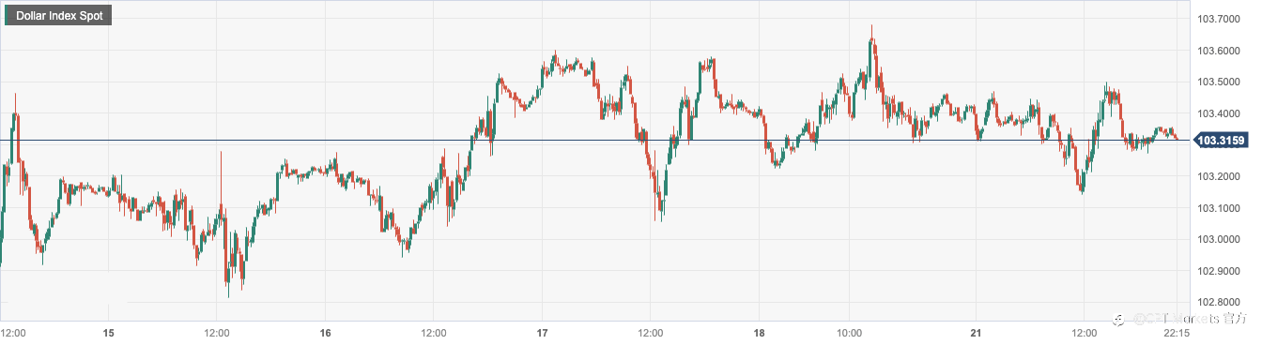The height and width of the screenshot is (345, 1262).
Task: Click the 102.8000 price axis label
Action: [x=1222, y=303]
